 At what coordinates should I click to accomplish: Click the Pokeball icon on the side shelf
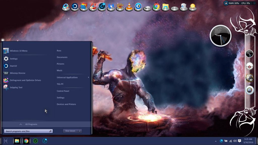tap(249, 66)
